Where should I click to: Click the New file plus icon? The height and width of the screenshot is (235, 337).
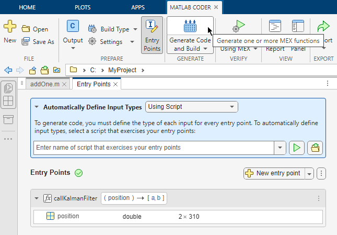coord(10,26)
